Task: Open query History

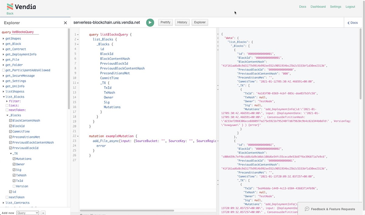Action: (182, 22)
